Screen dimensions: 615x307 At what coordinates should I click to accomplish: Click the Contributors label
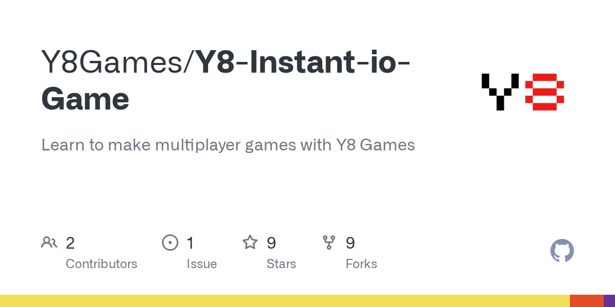(101, 264)
